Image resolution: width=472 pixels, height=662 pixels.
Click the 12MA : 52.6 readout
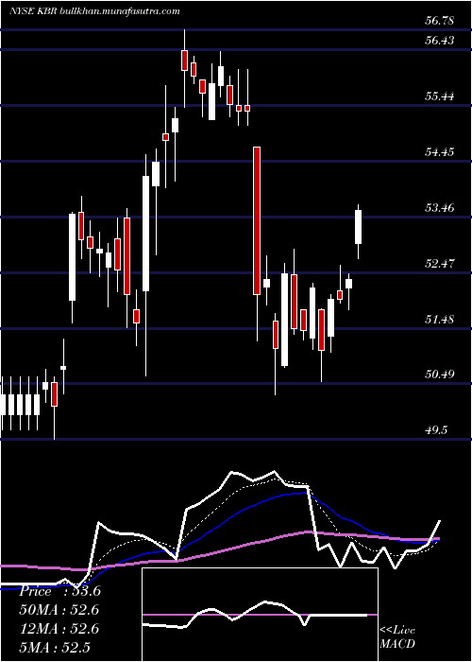[x=58, y=629]
